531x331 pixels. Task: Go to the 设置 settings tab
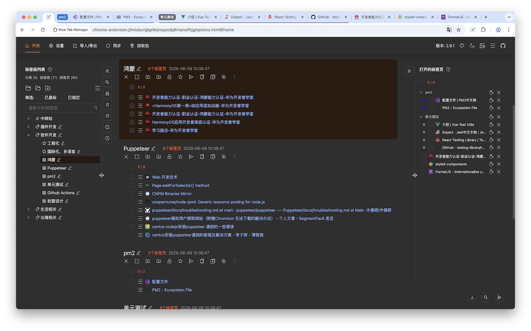(56, 46)
